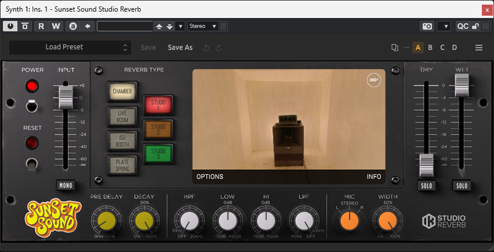Click the plugin bypass power icon
This screenshot has height=252, width=494.
(x=12, y=26)
